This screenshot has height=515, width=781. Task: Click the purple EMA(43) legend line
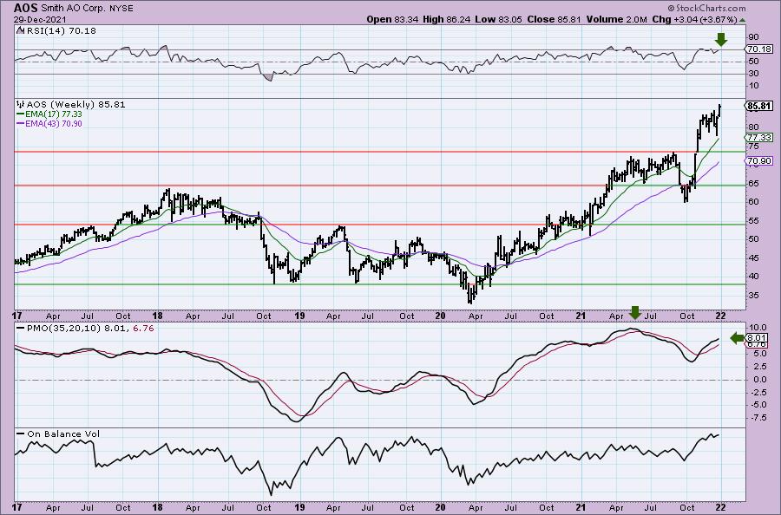click(x=21, y=123)
